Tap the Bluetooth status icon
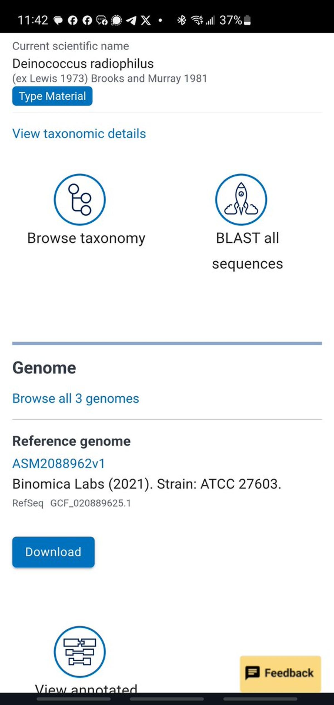Viewport: 334px width, 705px height. click(x=182, y=20)
